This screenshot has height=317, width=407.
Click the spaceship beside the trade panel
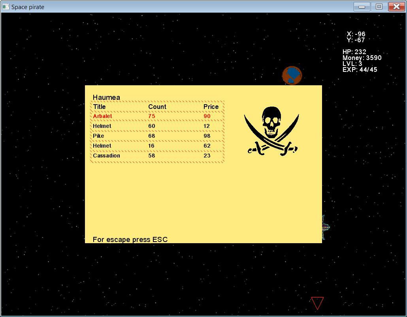pyautogui.click(x=326, y=227)
